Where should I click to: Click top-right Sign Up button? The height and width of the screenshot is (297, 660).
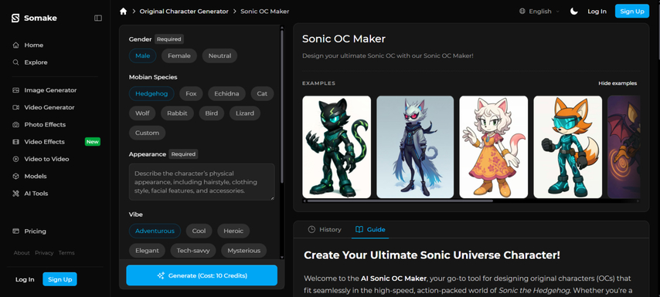pos(632,11)
